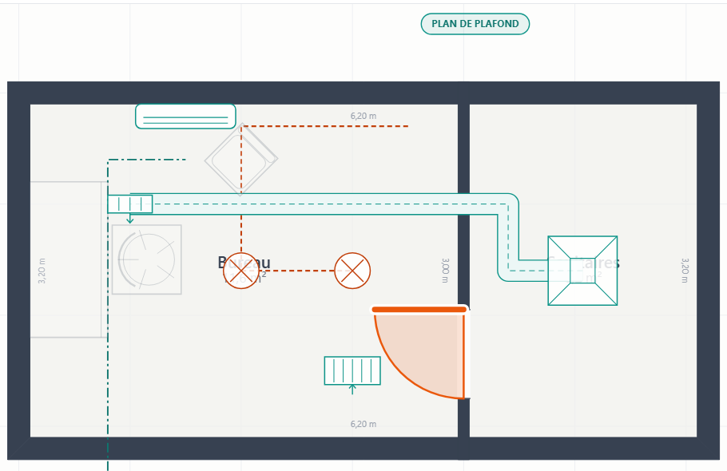Viewport: 727px width, 471px height.
Task: Click the PLAN DE PLAFOND label
Action: pos(475,24)
